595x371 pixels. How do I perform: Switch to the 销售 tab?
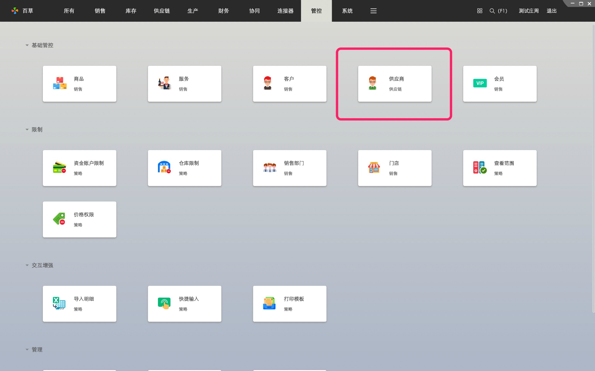(100, 11)
